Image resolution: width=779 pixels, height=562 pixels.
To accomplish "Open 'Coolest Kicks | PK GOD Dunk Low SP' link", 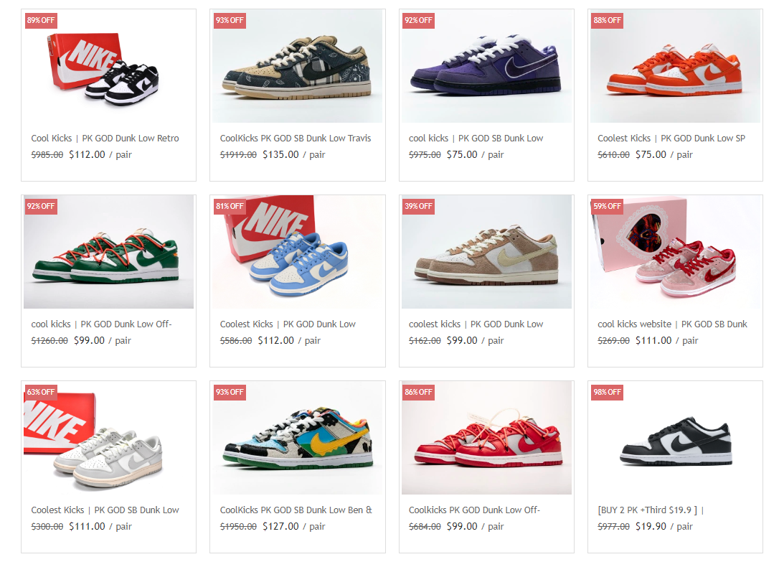I will (671, 138).
